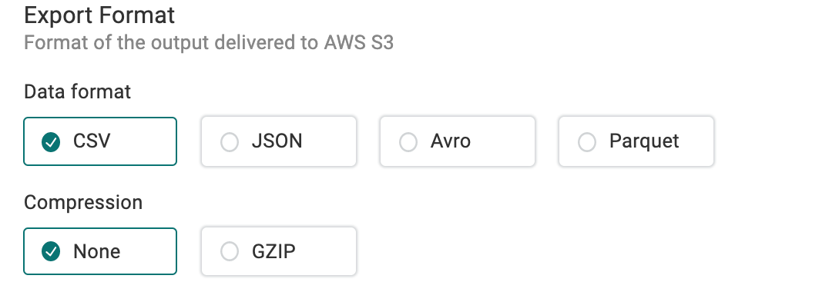The width and height of the screenshot is (829, 292).
Task: Choose the Avro radio circle
Action: (x=408, y=142)
